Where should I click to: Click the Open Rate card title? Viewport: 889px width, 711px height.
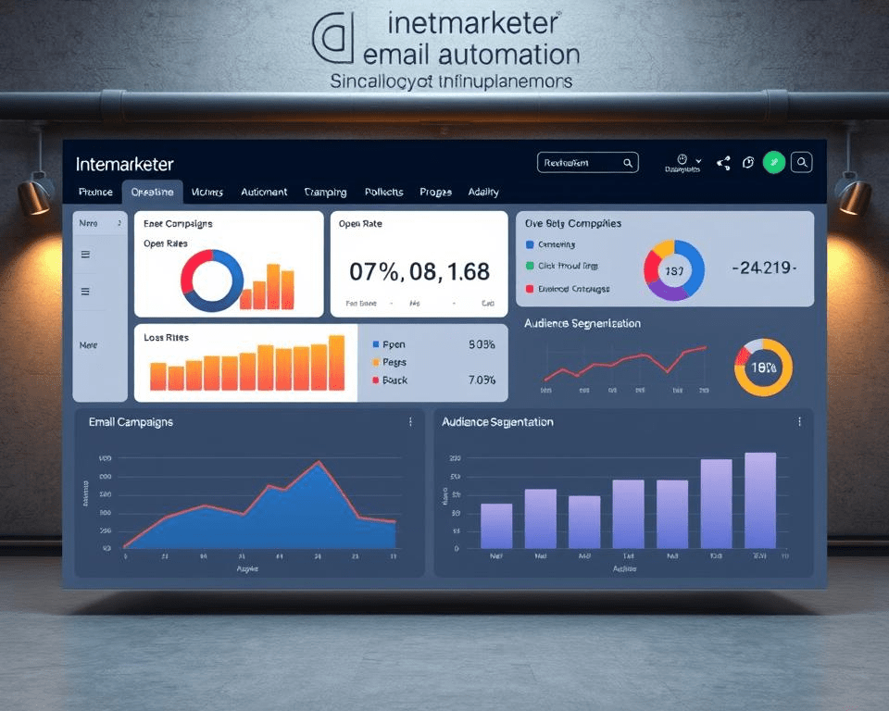click(x=360, y=224)
